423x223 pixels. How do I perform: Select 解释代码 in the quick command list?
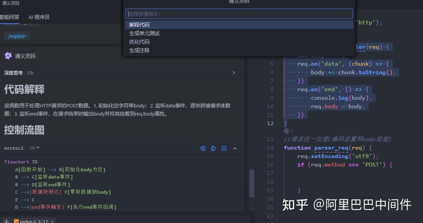tap(239, 25)
